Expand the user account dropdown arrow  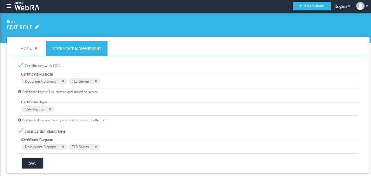point(367,6)
